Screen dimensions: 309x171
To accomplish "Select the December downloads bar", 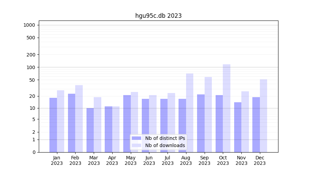I will [x=263, y=116].
